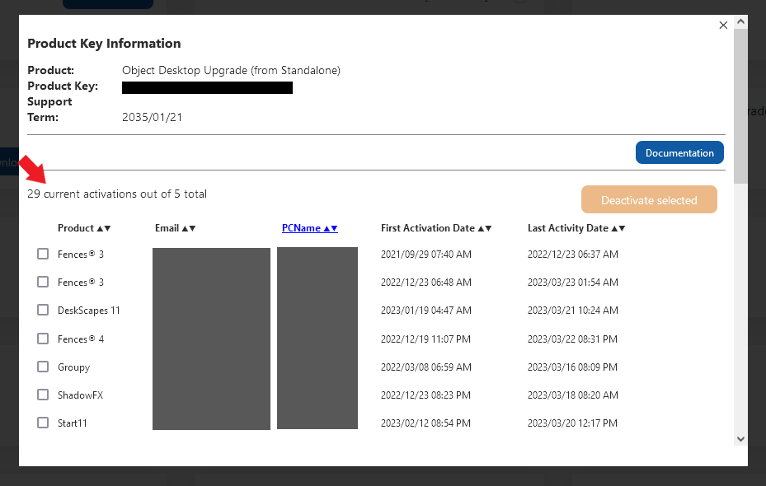The image size is (766, 486).
Task: Click last activity date 2022/12/23 06:37 AM
Action: (573, 255)
